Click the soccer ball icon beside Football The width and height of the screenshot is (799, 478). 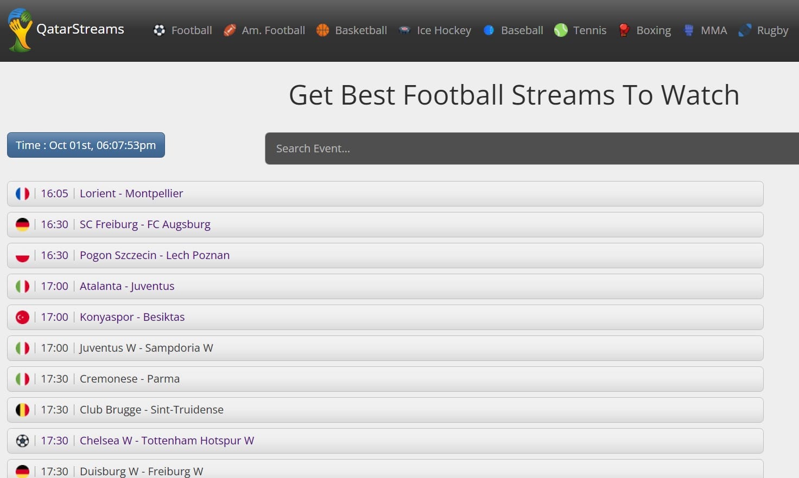pos(159,30)
